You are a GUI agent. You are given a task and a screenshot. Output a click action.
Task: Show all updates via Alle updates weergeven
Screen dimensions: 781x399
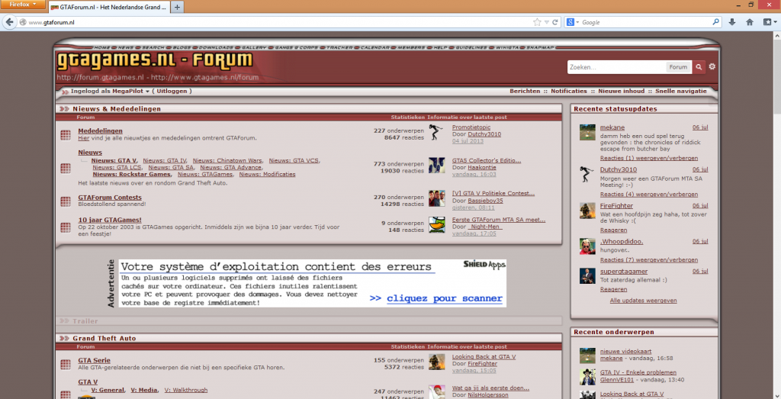pyautogui.click(x=643, y=301)
